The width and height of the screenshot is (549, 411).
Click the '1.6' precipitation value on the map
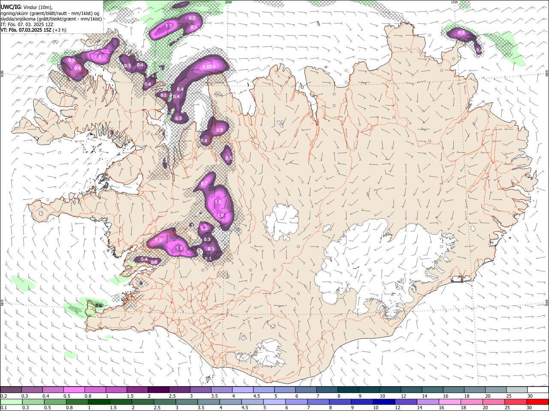pyautogui.click(x=179, y=248)
